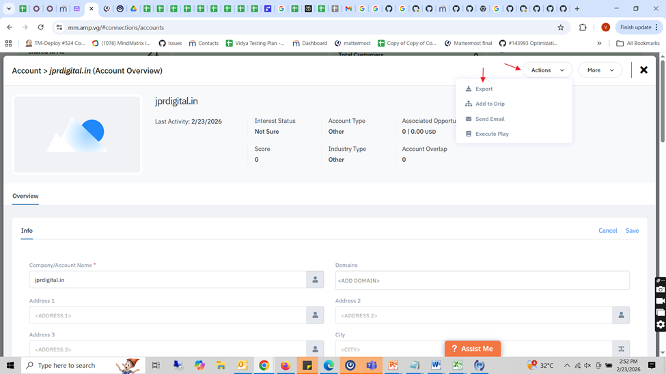Open Excel from the Windows taskbar
666x374 pixels.
pyautogui.click(x=458, y=366)
